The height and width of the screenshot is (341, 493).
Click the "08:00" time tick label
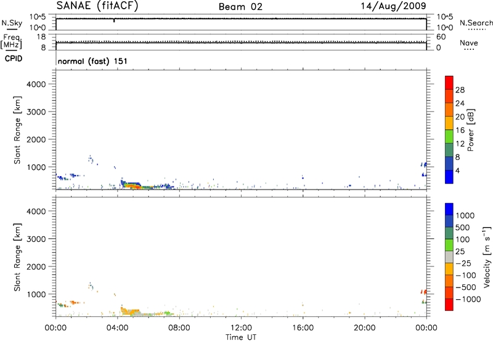pos(179,328)
